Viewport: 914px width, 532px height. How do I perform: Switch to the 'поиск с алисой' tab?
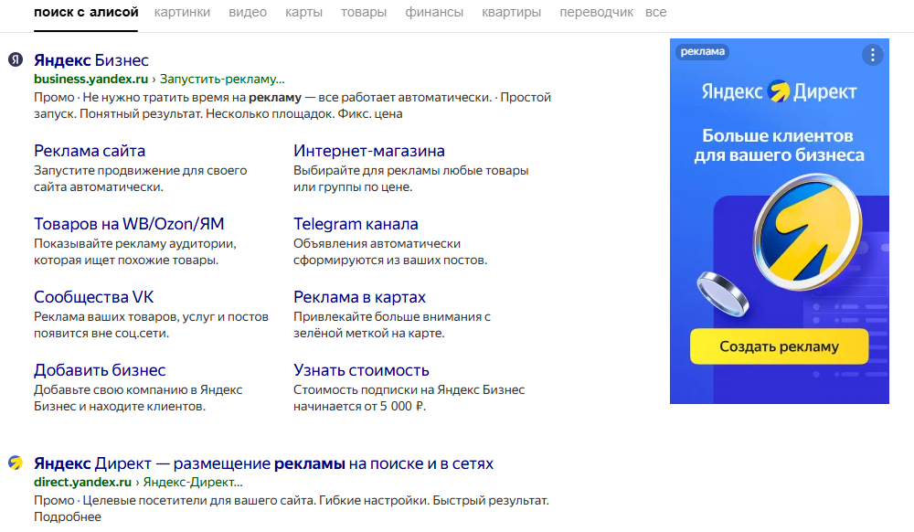tap(86, 12)
